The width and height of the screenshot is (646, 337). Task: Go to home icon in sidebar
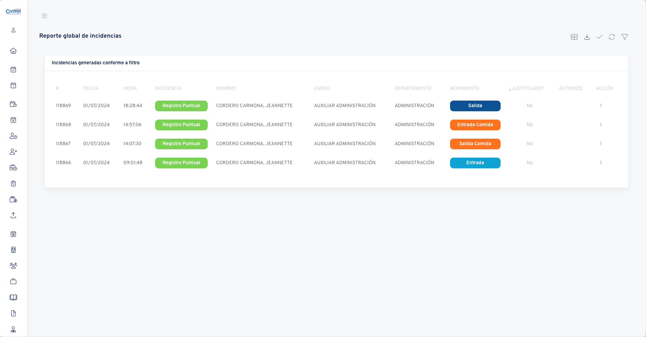(x=14, y=51)
